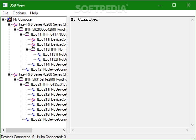196x140 pixels.
Task: Click the Loc1131 empty port USB icon
Action: pyautogui.click(x=39, y=54)
